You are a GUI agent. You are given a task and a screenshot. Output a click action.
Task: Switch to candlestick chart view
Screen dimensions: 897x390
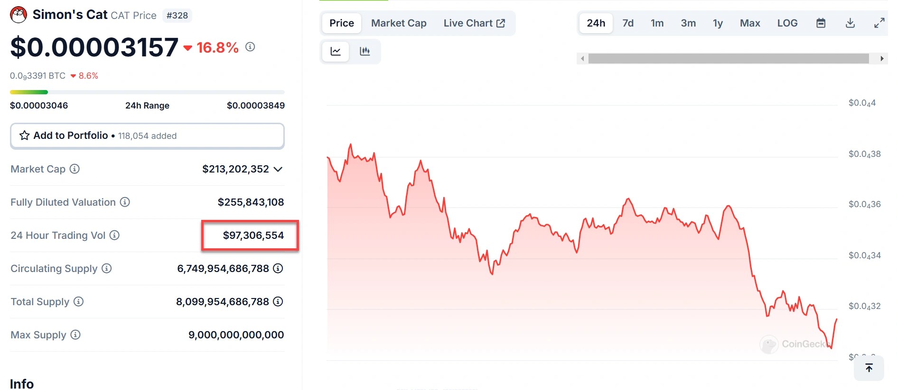(364, 51)
